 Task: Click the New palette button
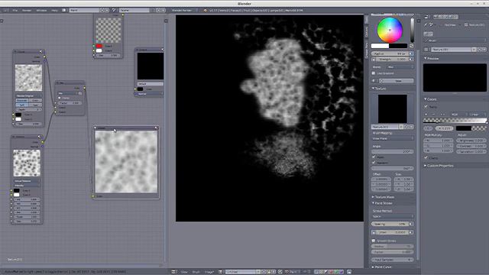pos(397,81)
